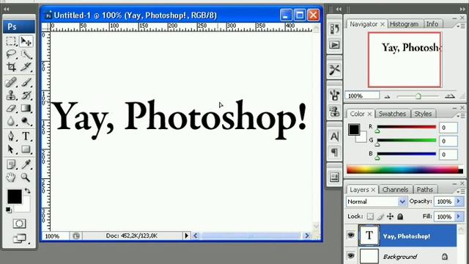This screenshot has width=469, height=264.
Task: Open the Opacity slider arrow
Action: [458, 202]
